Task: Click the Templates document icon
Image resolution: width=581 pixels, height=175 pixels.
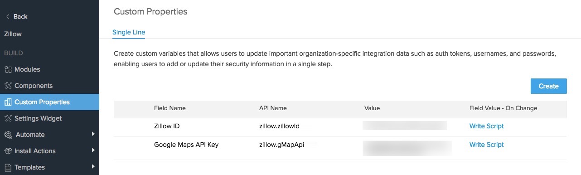Action: 8,167
